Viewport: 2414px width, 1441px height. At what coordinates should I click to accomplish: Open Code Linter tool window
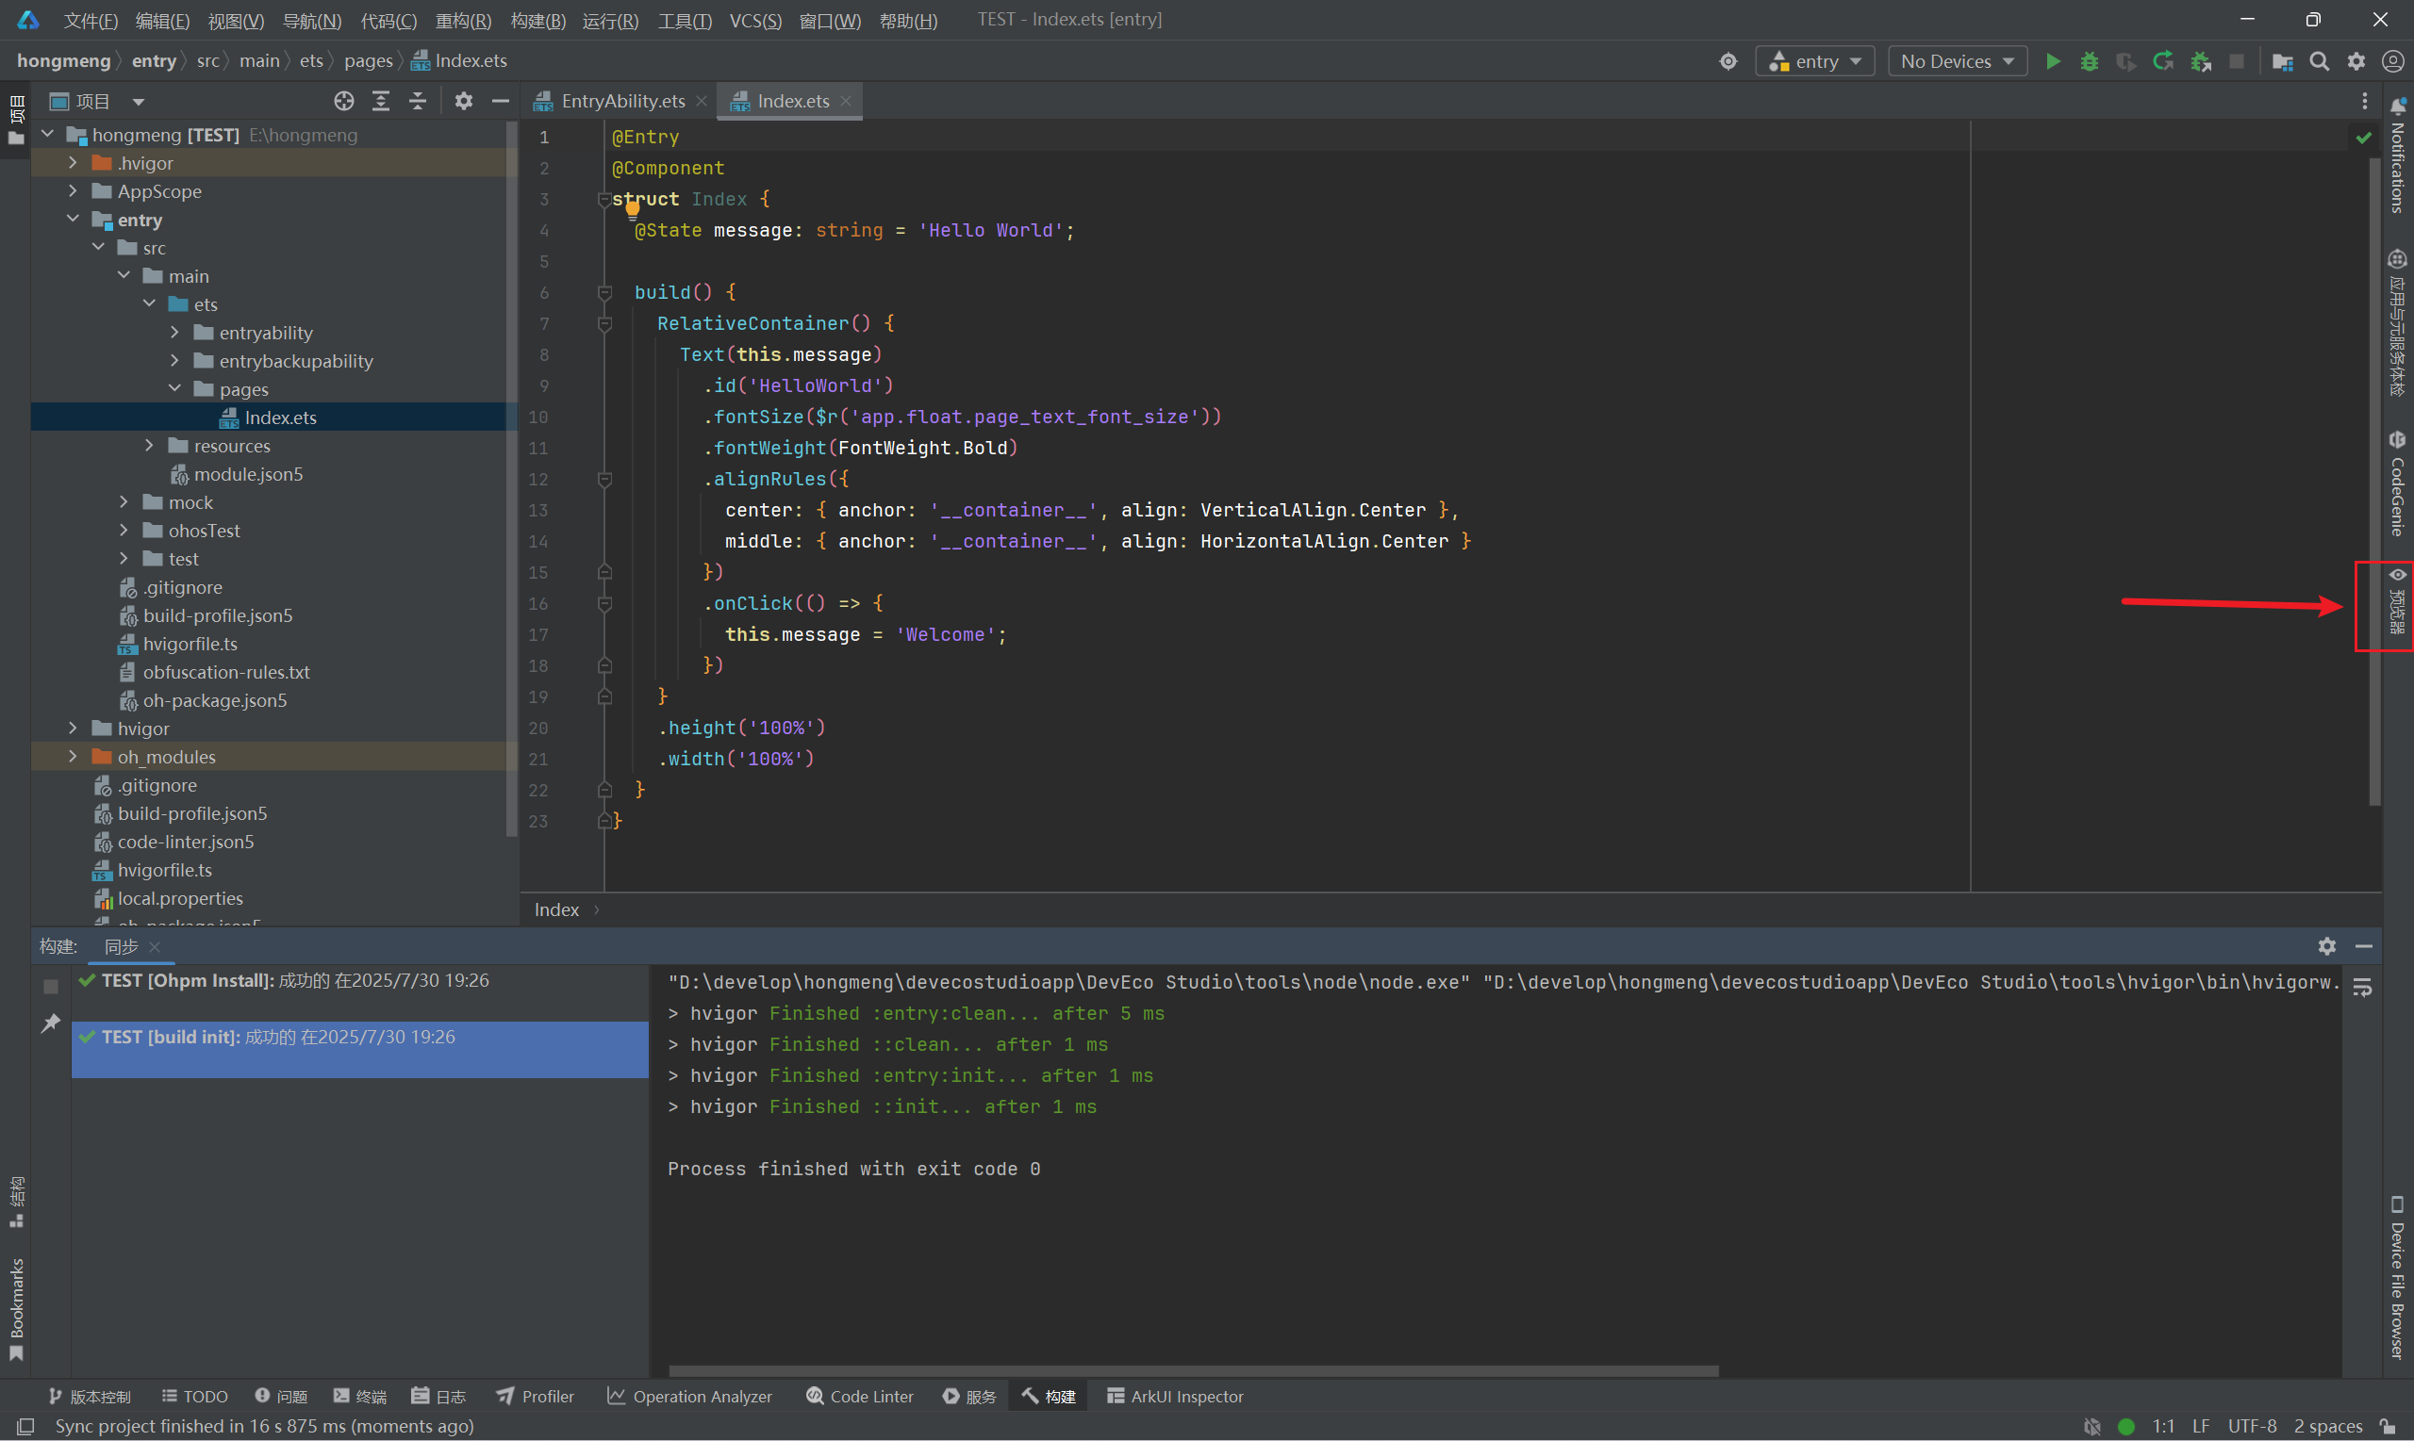click(x=860, y=1397)
